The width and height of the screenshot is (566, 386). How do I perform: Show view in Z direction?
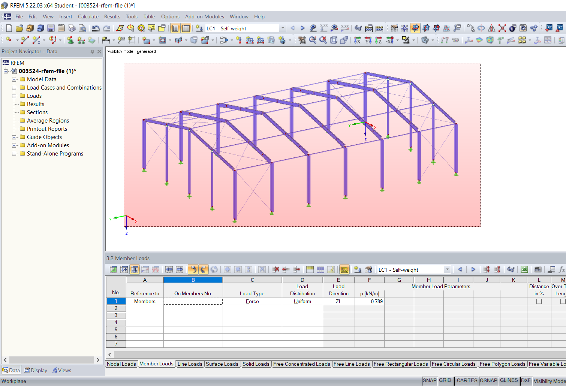tap(379, 40)
